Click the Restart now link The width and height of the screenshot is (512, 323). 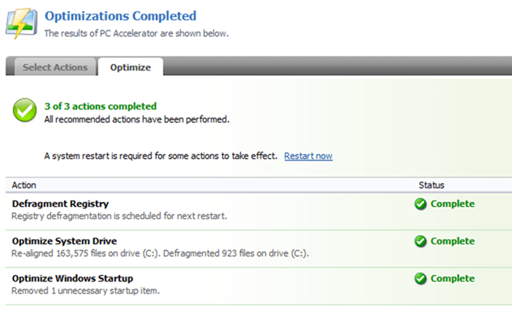(308, 156)
